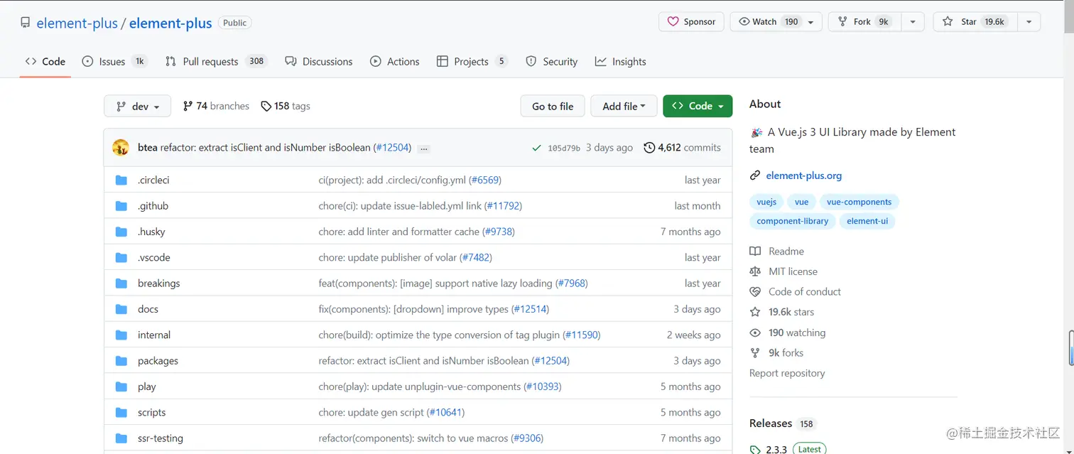Click the scripts folder icon
1074x454 pixels.
pyautogui.click(x=121, y=413)
